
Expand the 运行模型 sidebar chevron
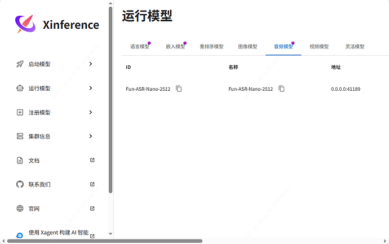91,88
